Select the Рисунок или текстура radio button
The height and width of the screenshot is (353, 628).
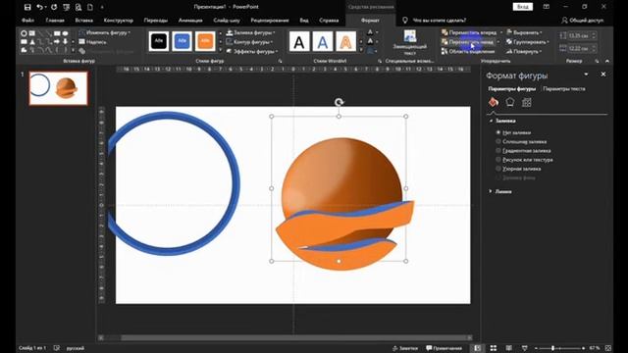[x=498, y=159]
